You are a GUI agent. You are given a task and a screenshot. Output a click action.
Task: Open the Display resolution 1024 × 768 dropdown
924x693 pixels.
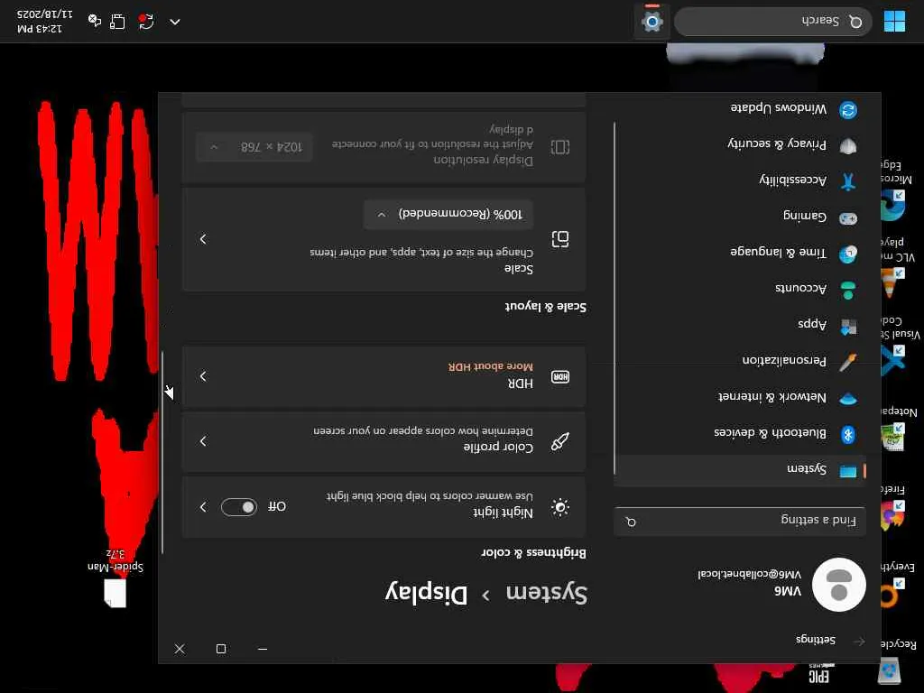254,147
